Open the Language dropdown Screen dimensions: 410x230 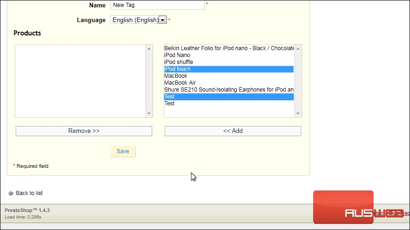click(x=138, y=20)
